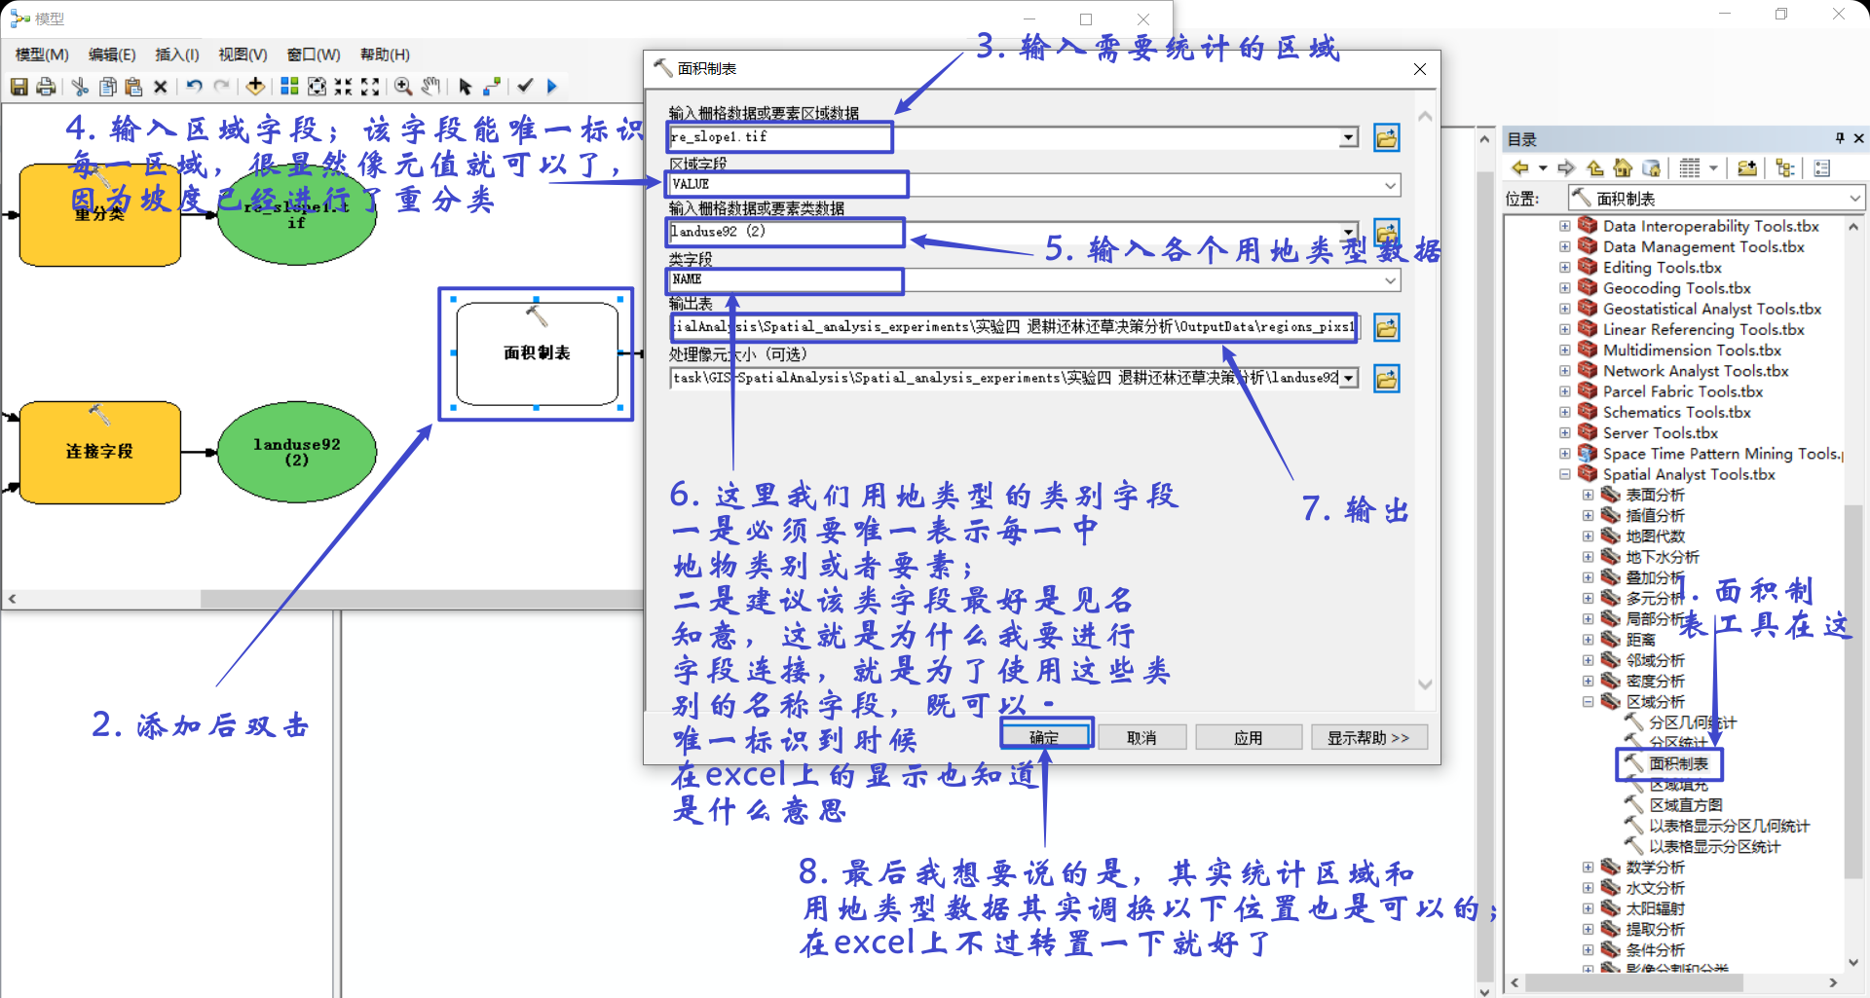The image size is (1870, 998).
Task: Select 以表格显示分区统计 tool
Action: 1714,846
